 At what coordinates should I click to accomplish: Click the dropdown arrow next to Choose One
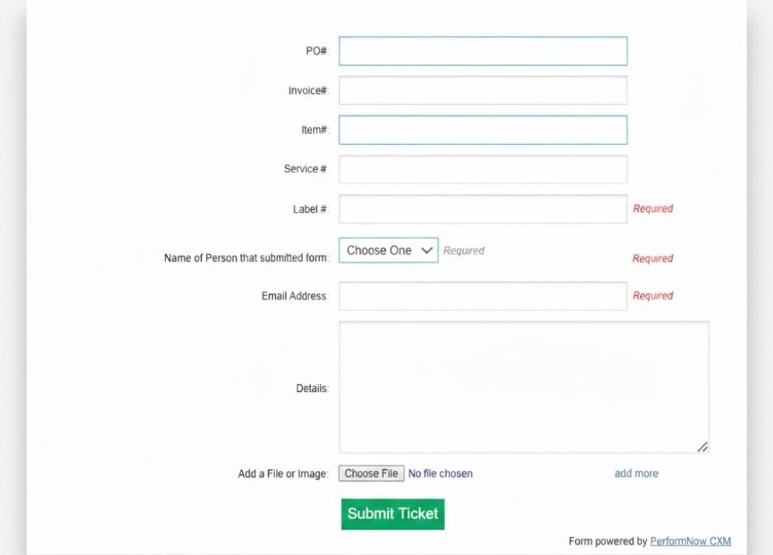click(x=427, y=250)
